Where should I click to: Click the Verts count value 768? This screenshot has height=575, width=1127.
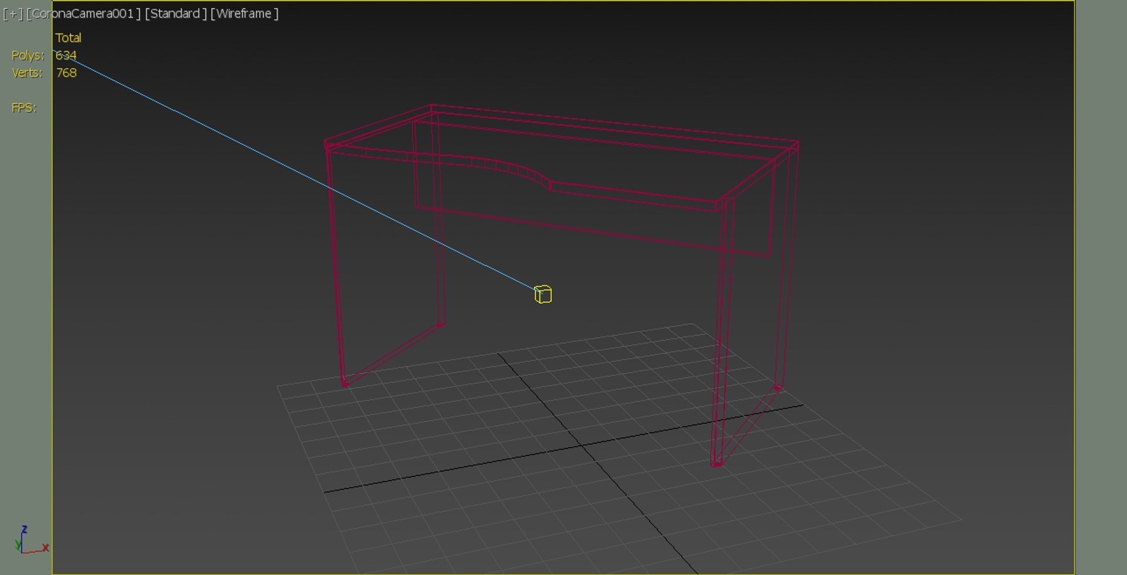click(x=66, y=73)
